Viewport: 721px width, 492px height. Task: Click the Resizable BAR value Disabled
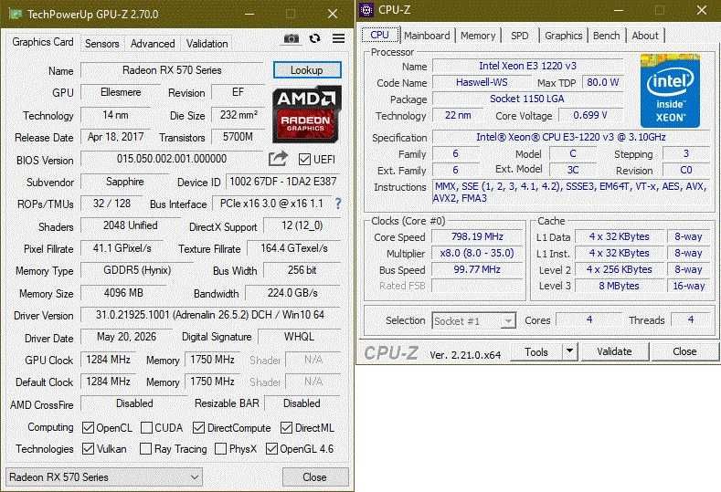click(302, 403)
